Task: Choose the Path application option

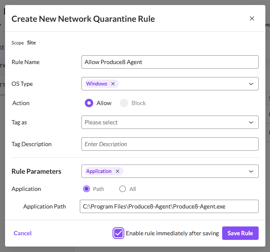Action: [87, 189]
